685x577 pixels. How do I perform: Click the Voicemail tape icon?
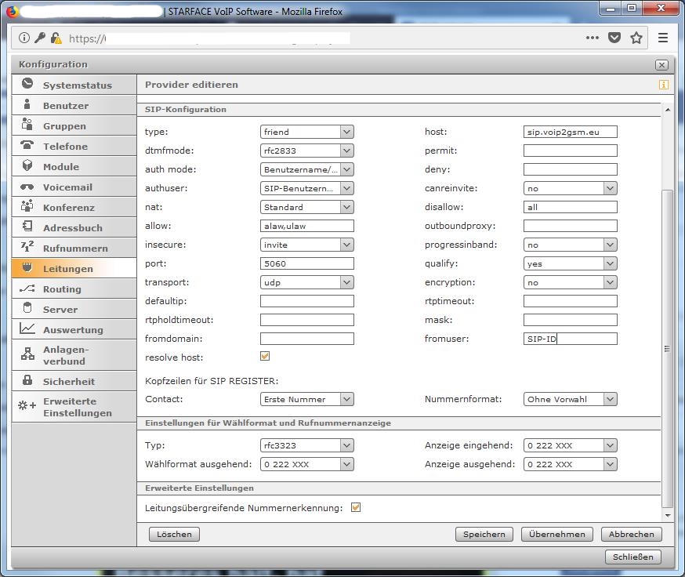point(27,187)
